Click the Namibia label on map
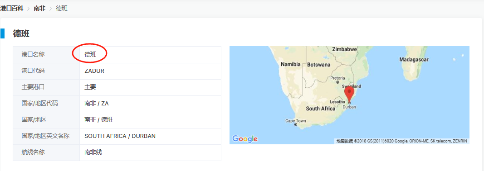The height and width of the screenshot is (171, 484). click(290, 64)
